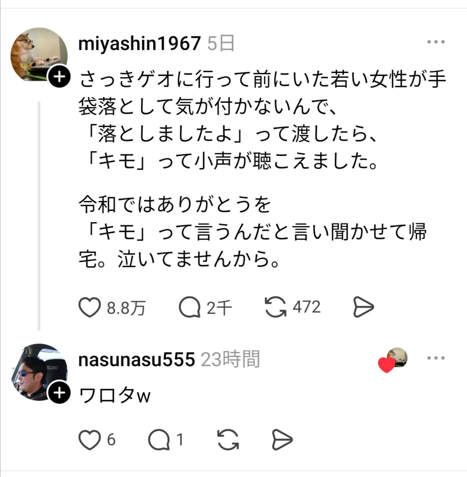
Task: Open the 472 reposts count
Action: (x=307, y=307)
